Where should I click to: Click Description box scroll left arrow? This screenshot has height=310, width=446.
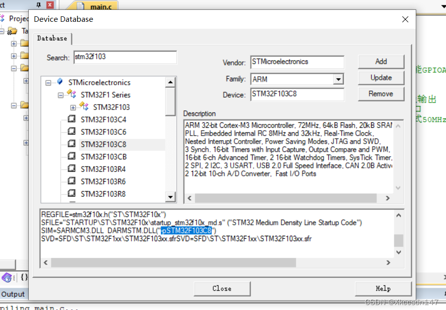coord(190,198)
